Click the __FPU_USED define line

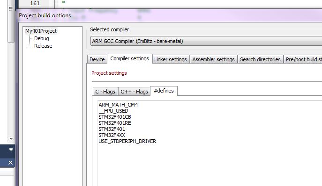pos(113,111)
